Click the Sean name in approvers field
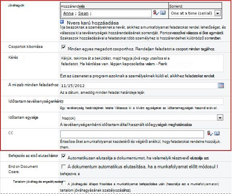This screenshot has width=232, height=194. 83,13
